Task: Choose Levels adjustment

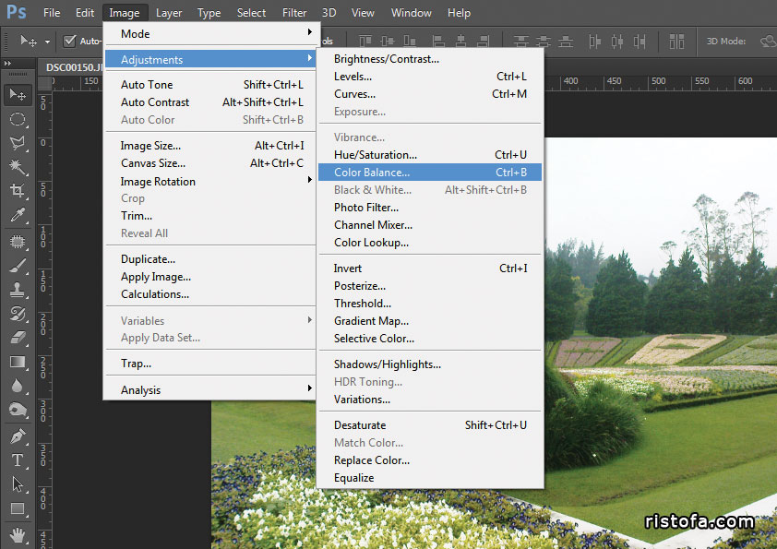Action: (x=430, y=77)
